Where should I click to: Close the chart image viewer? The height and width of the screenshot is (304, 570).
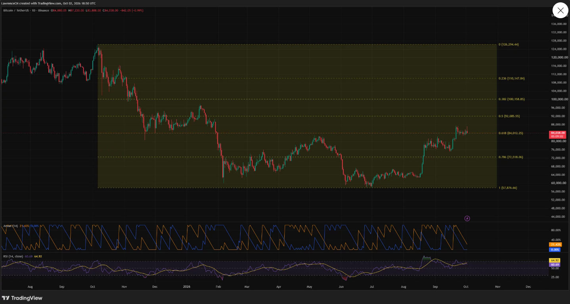[x=560, y=11]
